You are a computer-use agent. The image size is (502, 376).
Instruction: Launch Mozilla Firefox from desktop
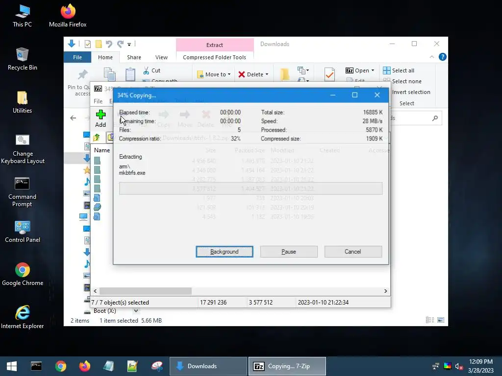68,16
